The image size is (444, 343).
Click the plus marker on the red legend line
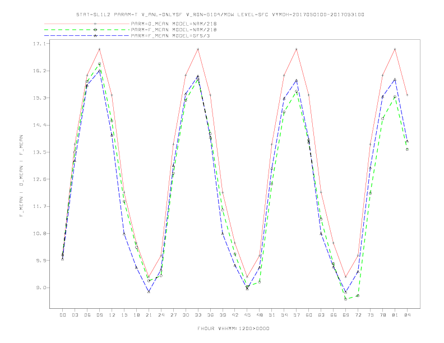coord(95,24)
